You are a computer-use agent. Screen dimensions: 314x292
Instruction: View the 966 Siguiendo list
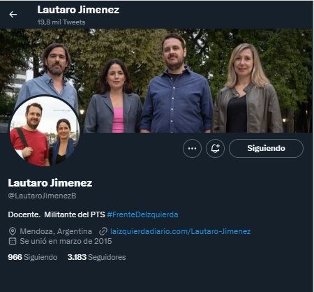point(33,257)
